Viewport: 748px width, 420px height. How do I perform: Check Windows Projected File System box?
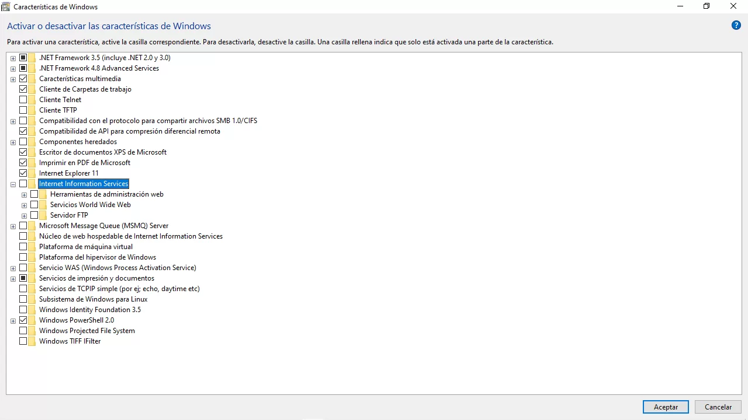click(23, 331)
